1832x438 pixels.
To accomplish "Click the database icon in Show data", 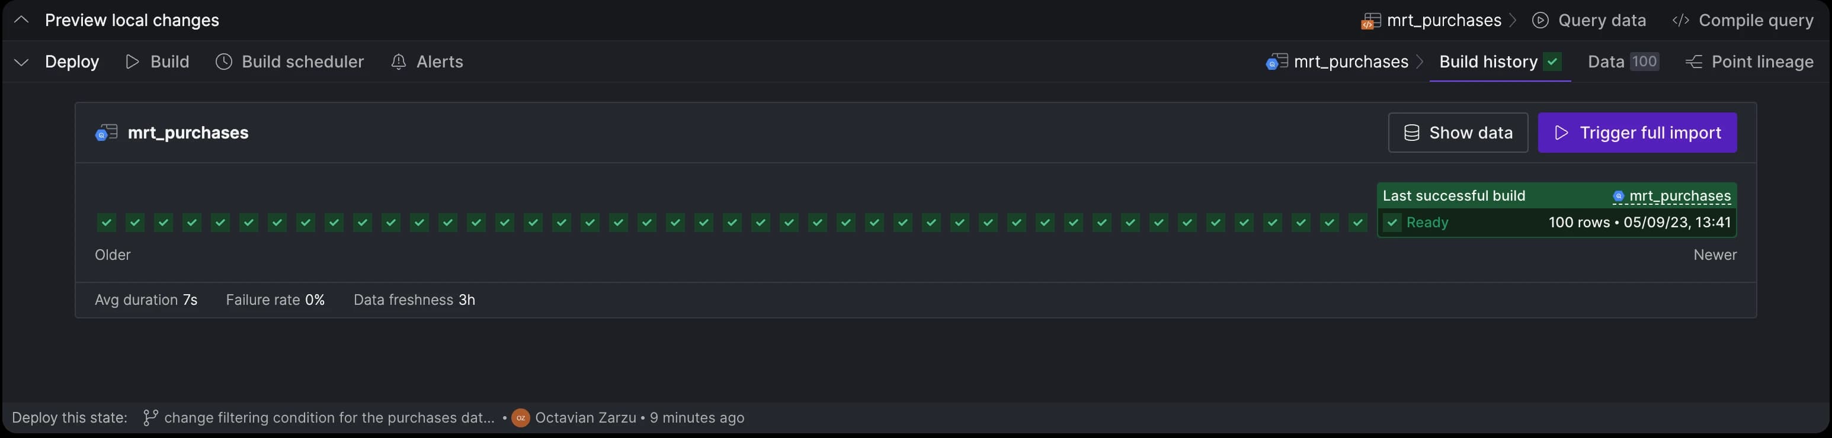I will [x=1412, y=133].
